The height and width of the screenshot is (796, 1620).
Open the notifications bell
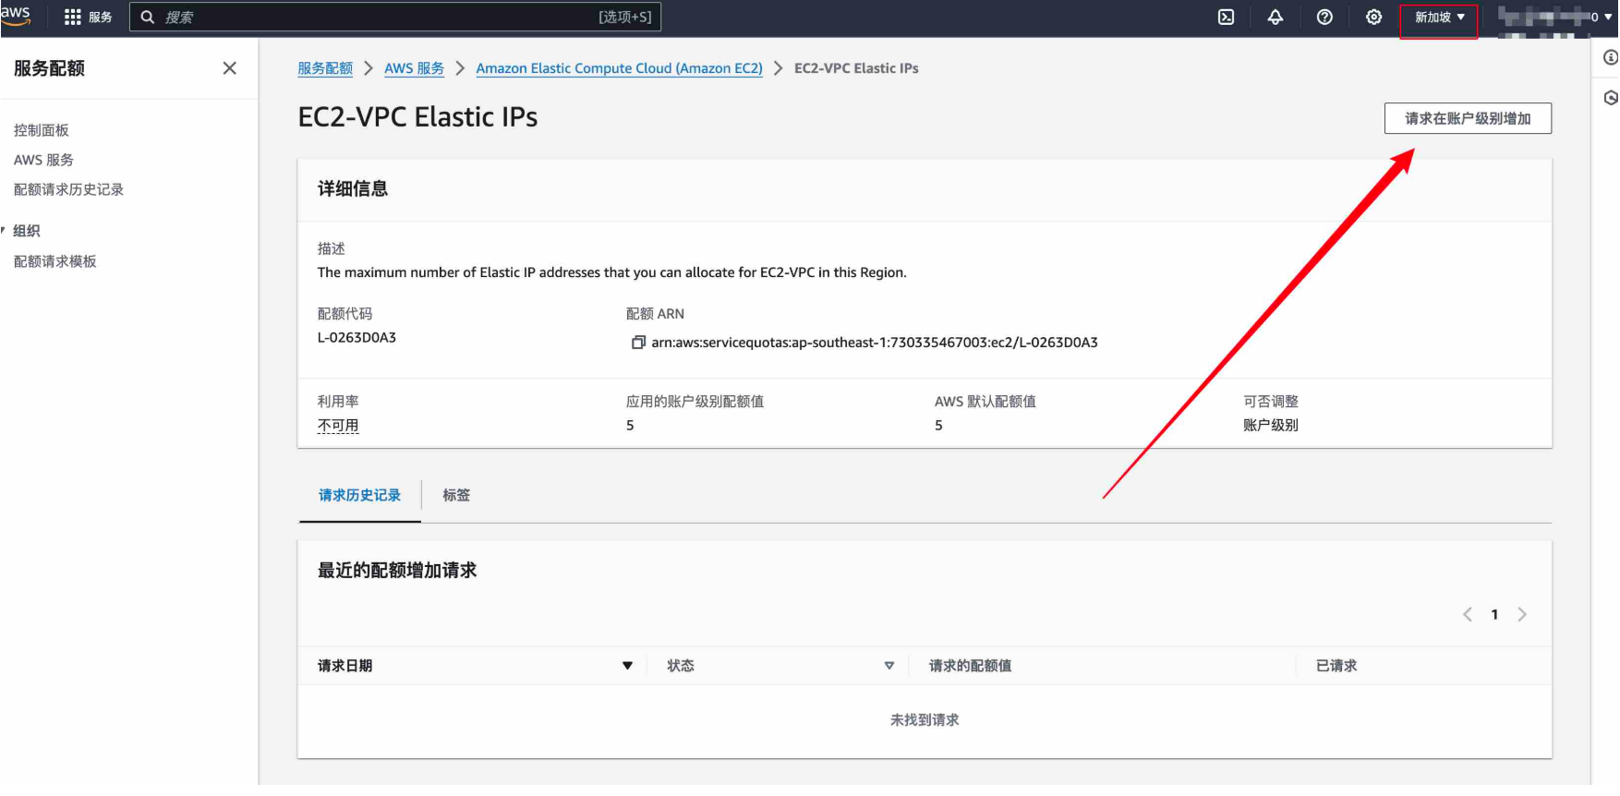[1275, 18]
